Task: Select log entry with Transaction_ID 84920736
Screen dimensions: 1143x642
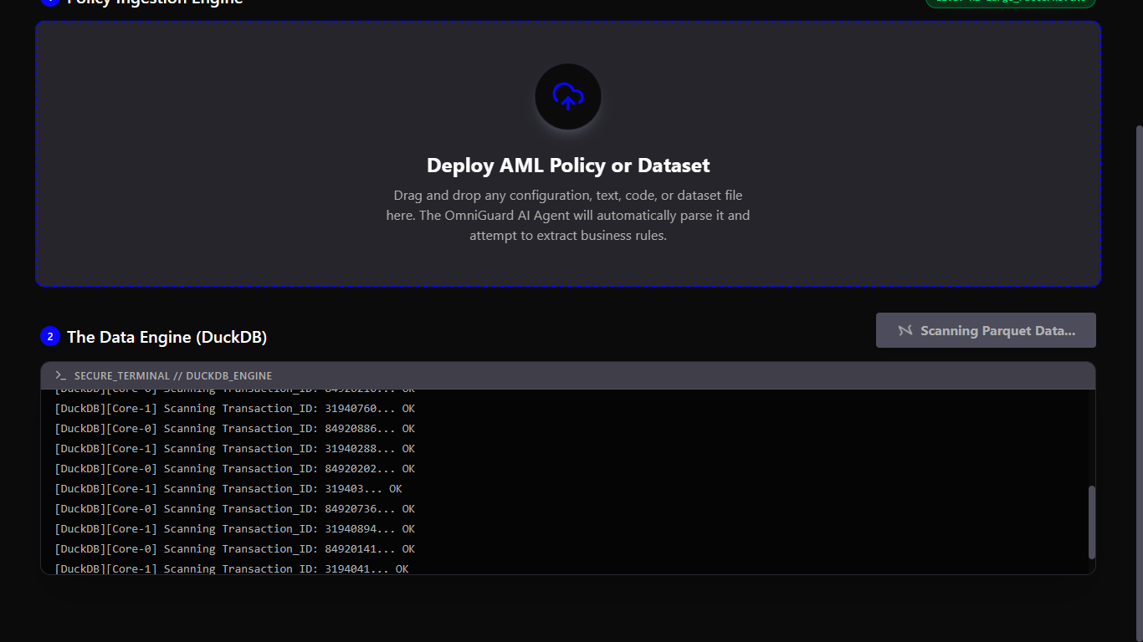Action: [234, 509]
